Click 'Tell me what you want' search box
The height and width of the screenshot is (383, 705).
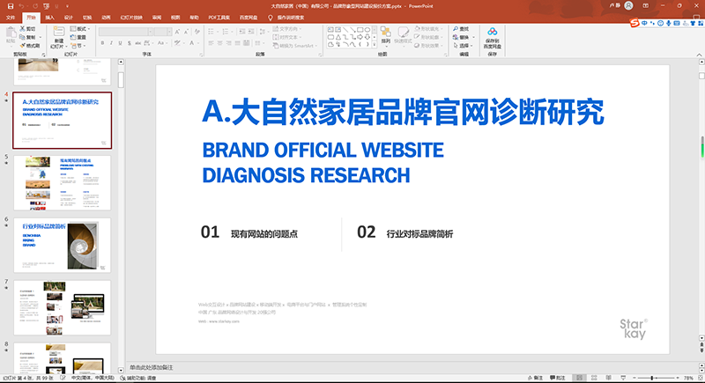tap(286, 18)
